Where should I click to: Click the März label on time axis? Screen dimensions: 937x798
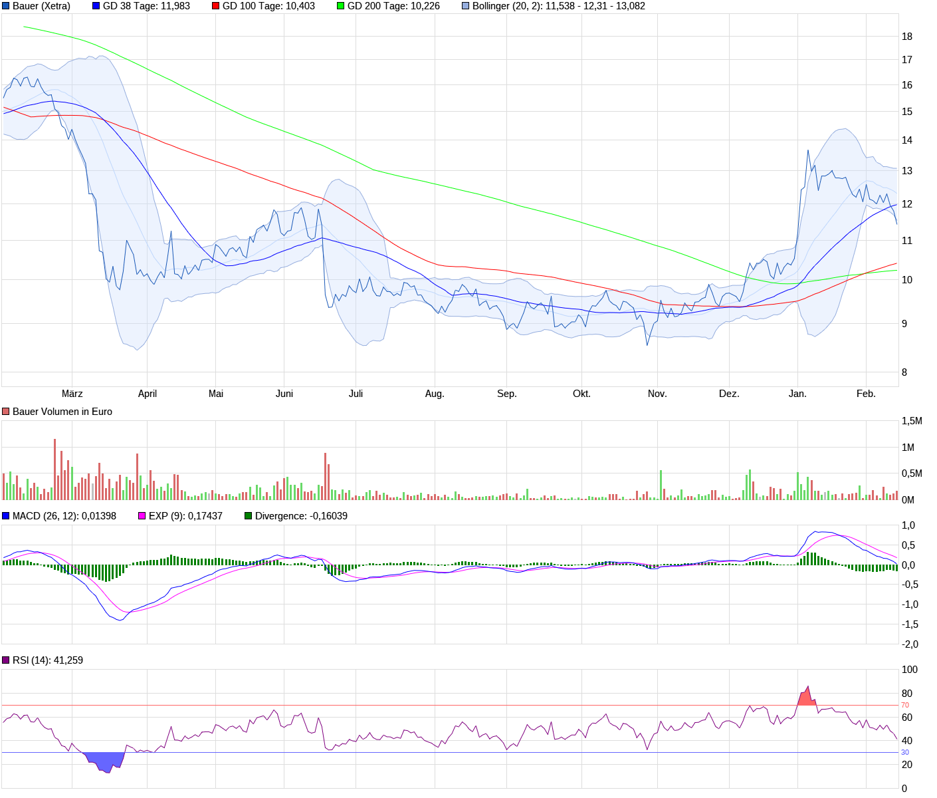[x=72, y=394]
